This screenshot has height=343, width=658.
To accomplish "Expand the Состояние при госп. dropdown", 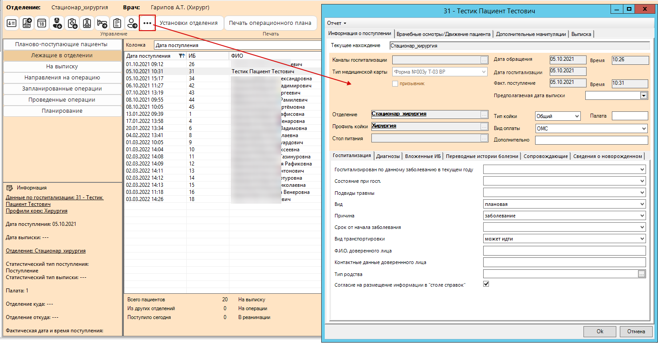I will [642, 181].
